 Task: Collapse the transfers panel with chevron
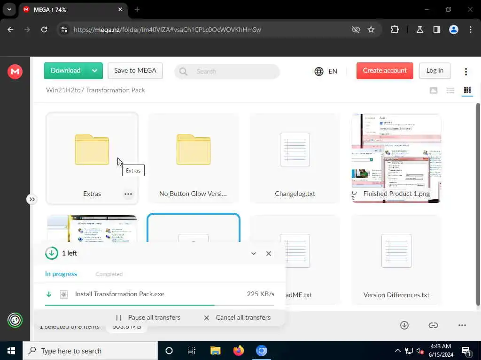point(253,254)
